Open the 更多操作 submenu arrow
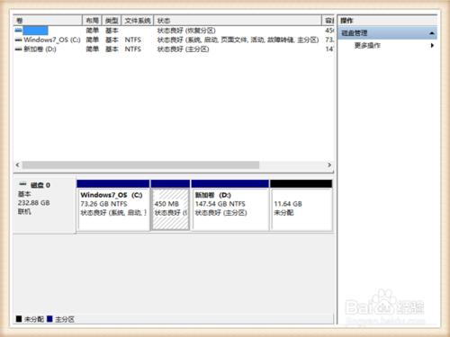 [432, 46]
